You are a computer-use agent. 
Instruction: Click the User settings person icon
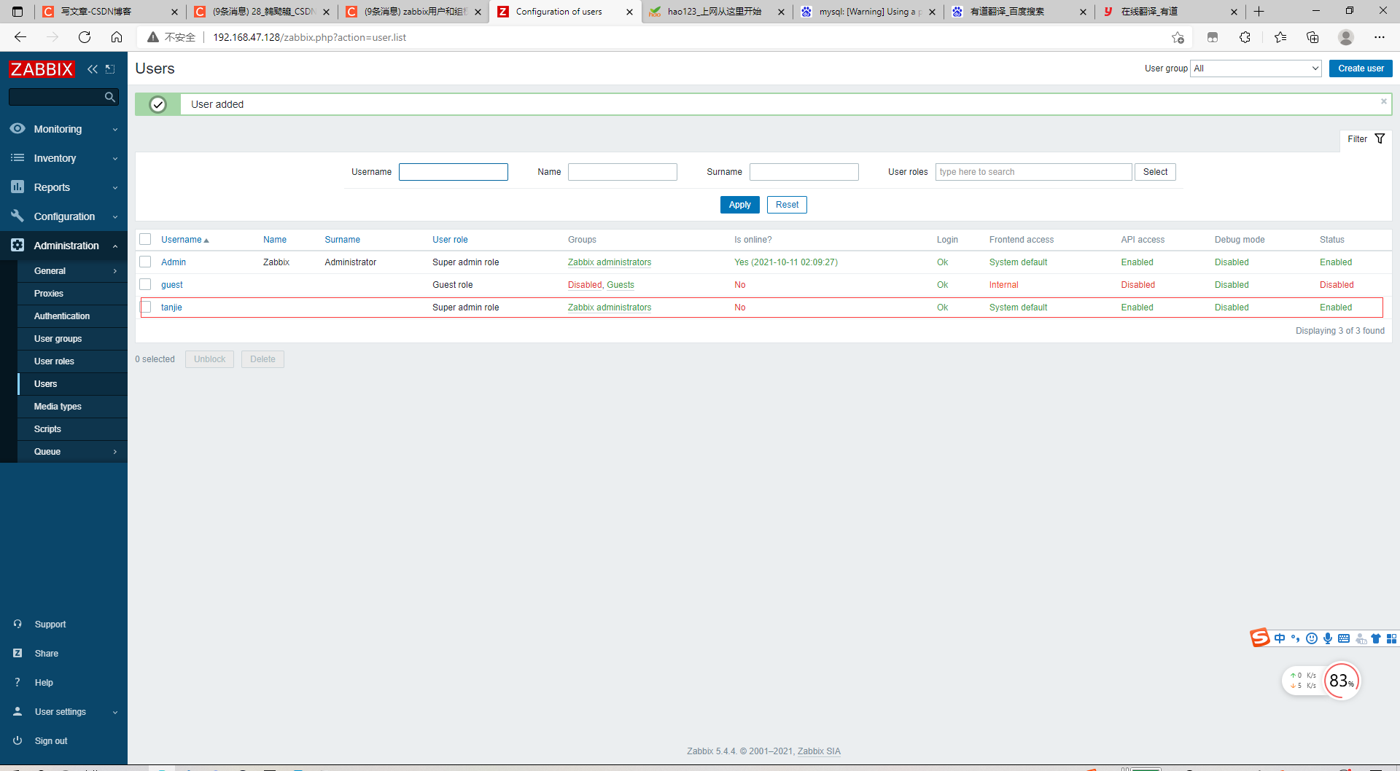tap(17, 711)
